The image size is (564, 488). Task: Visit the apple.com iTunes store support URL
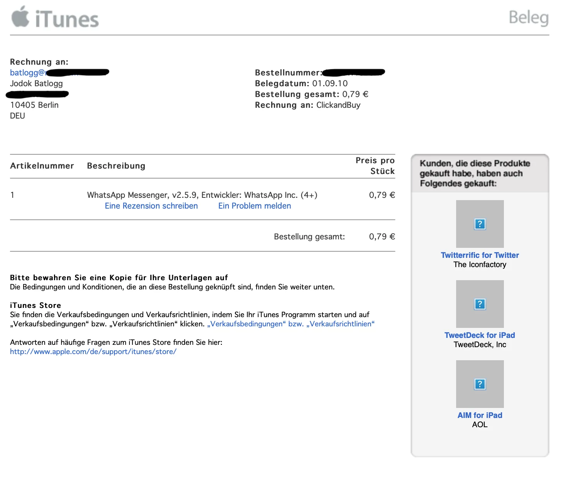click(93, 352)
